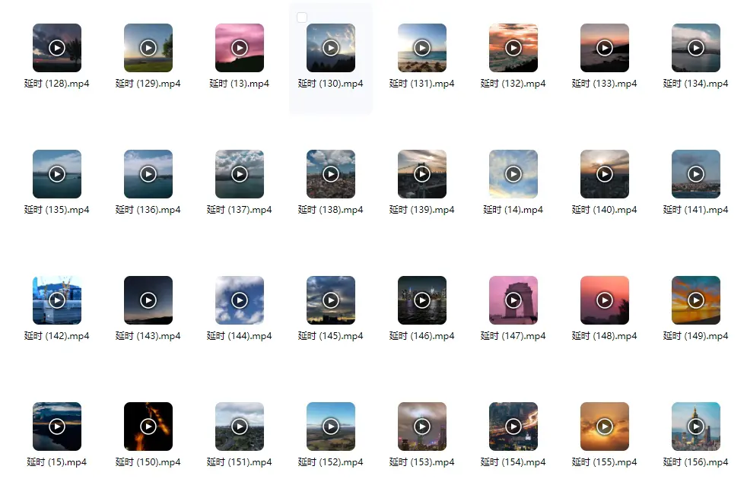Select the beach video 延时 (131).mp4
This screenshot has height=482, width=747.
point(422,48)
